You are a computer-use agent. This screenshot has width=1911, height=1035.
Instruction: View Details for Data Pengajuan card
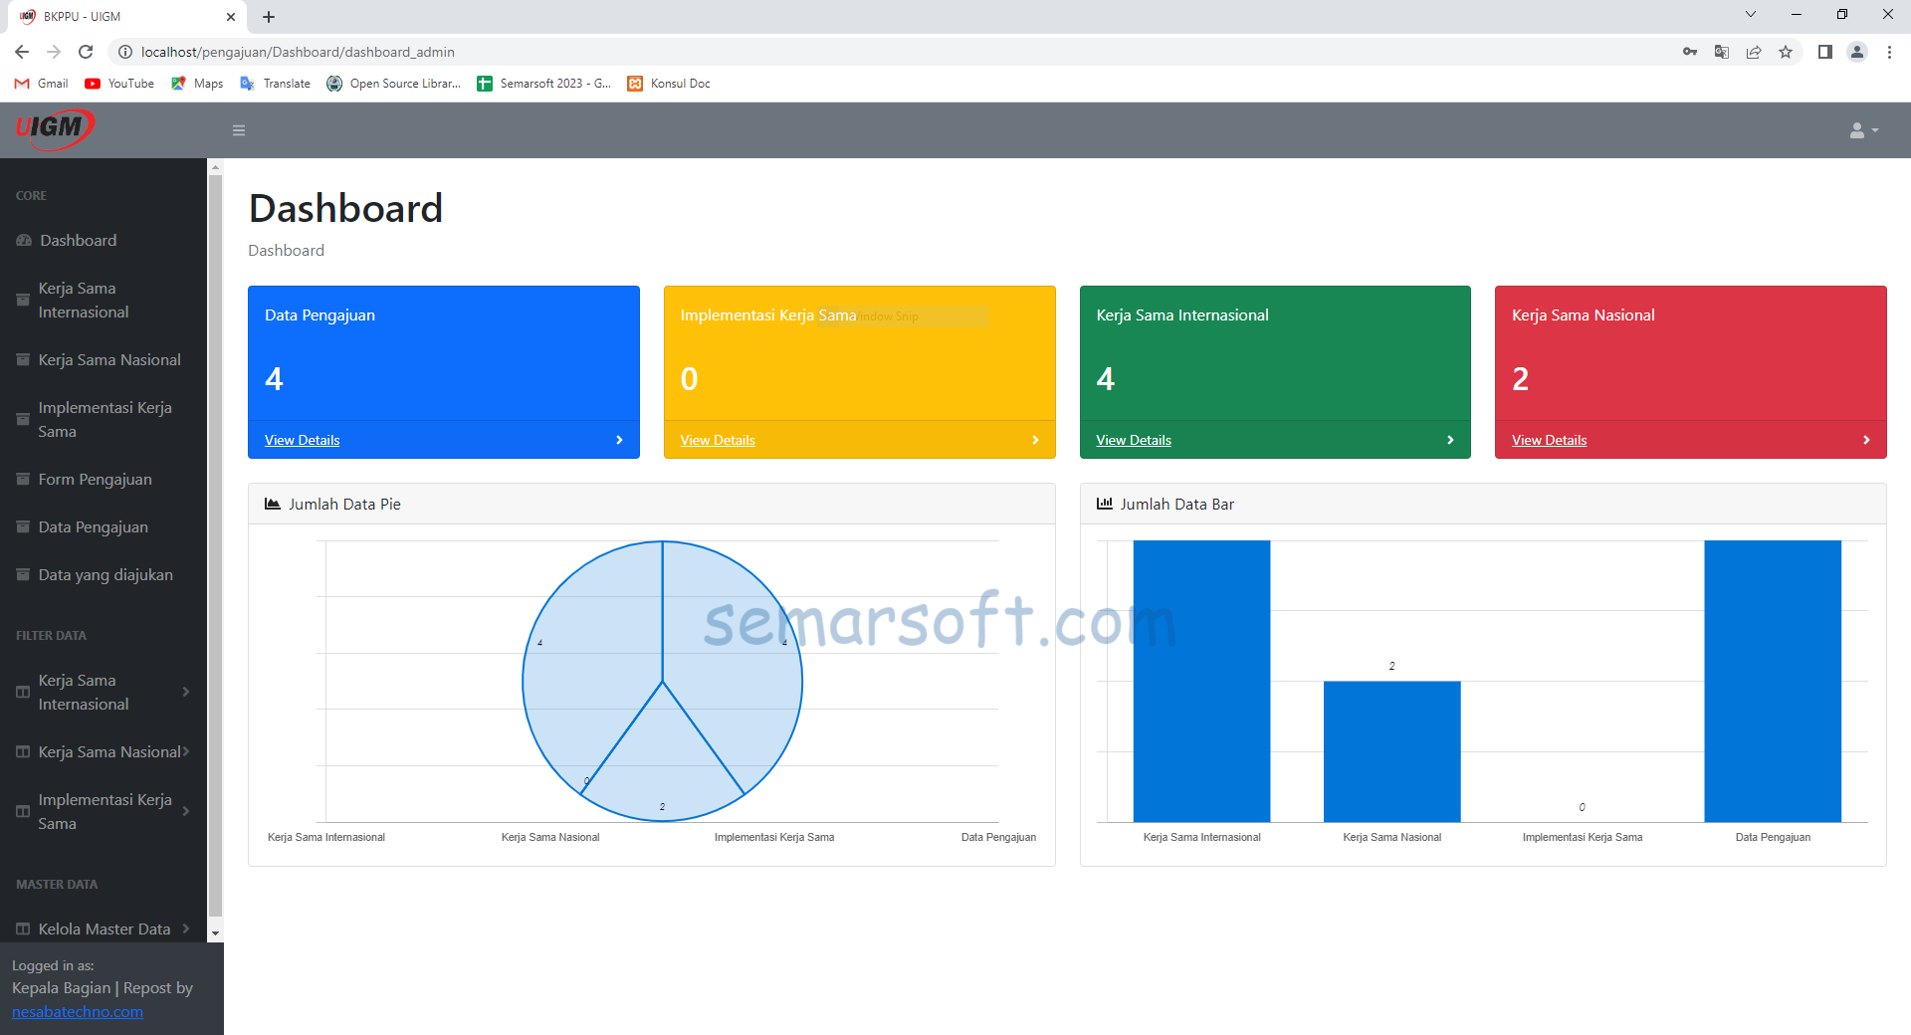(x=302, y=440)
